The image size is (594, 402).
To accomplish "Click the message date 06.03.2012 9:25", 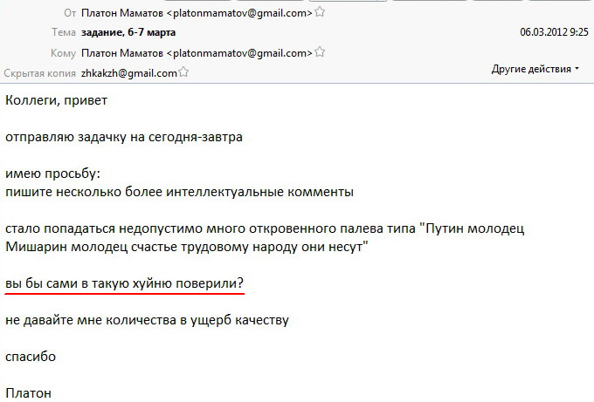I will click(554, 31).
